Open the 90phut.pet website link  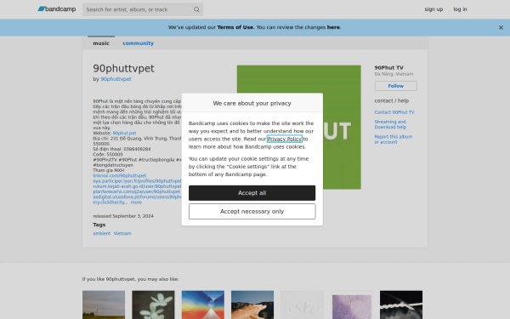click(x=124, y=134)
